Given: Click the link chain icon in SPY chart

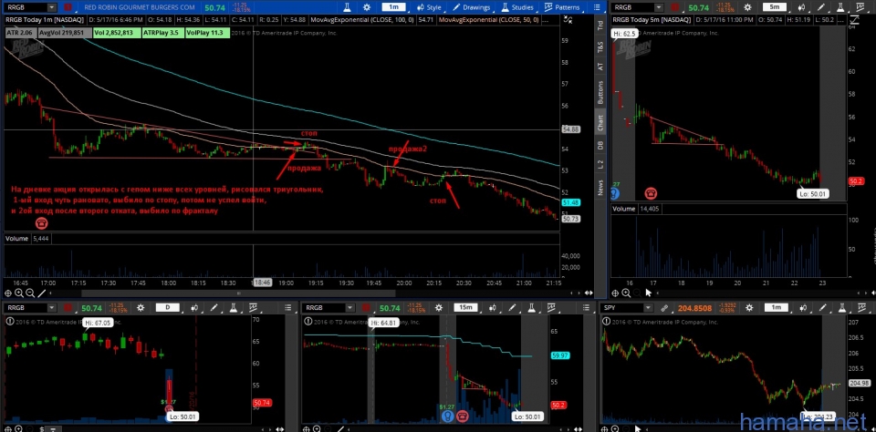Looking at the screenshot, I should tap(663, 307).
